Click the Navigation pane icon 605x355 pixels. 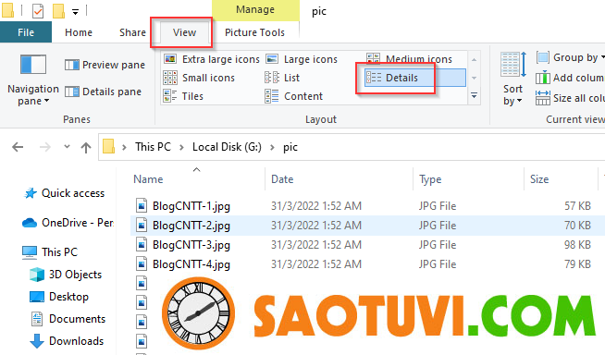(33, 65)
